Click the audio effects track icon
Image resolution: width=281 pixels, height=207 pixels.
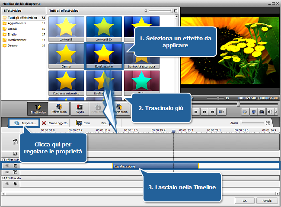click(16, 184)
